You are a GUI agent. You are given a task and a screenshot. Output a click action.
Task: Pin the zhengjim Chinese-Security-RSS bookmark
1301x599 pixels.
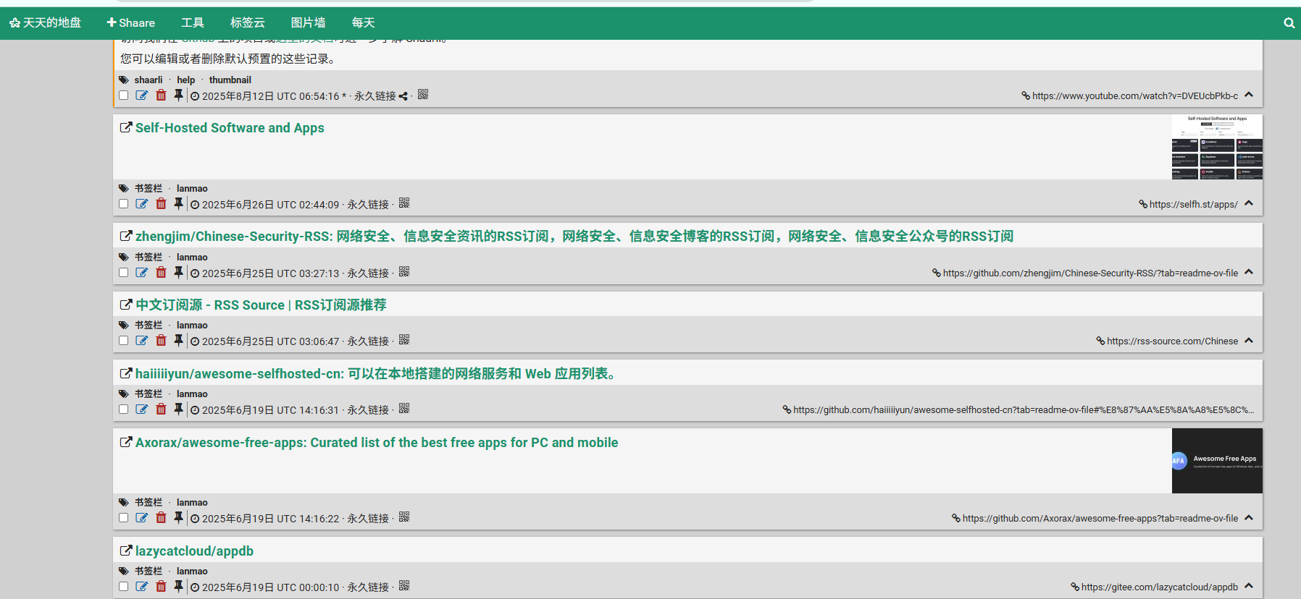(178, 273)
